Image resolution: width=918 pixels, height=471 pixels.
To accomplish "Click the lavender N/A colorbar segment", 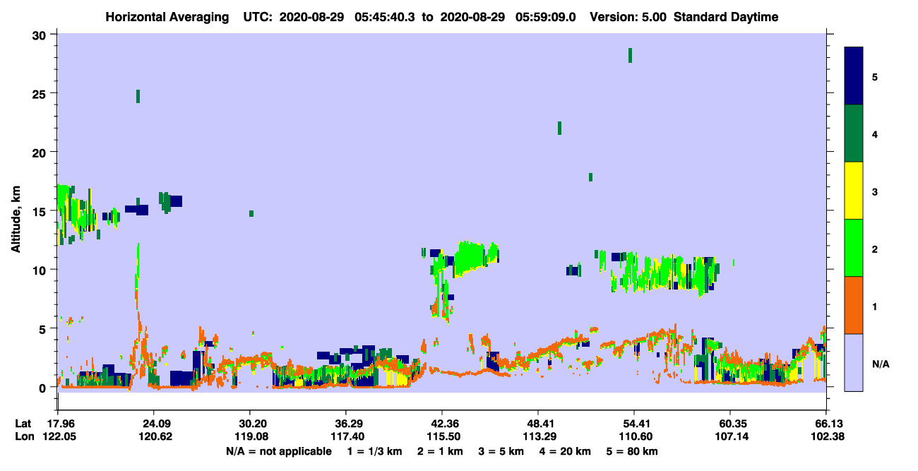I will (x=854, y=362).
